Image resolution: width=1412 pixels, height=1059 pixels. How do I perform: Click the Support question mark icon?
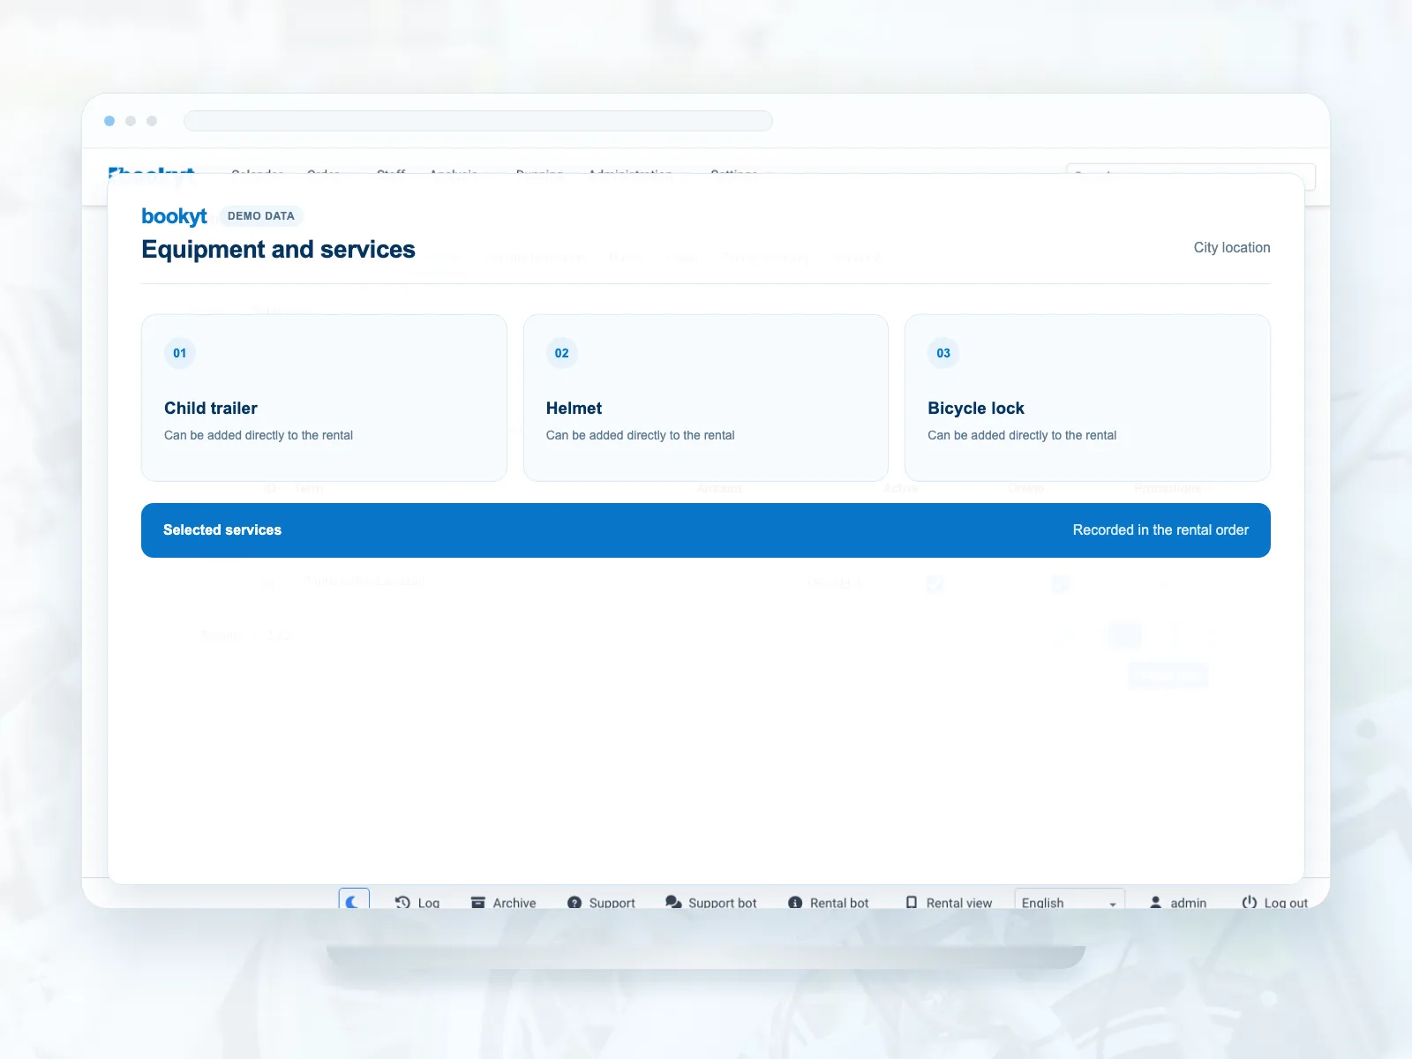[x=575, y=902]
